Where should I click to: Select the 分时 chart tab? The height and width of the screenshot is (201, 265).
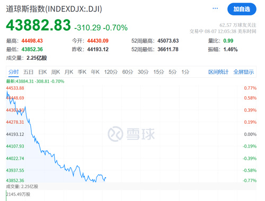13,72
